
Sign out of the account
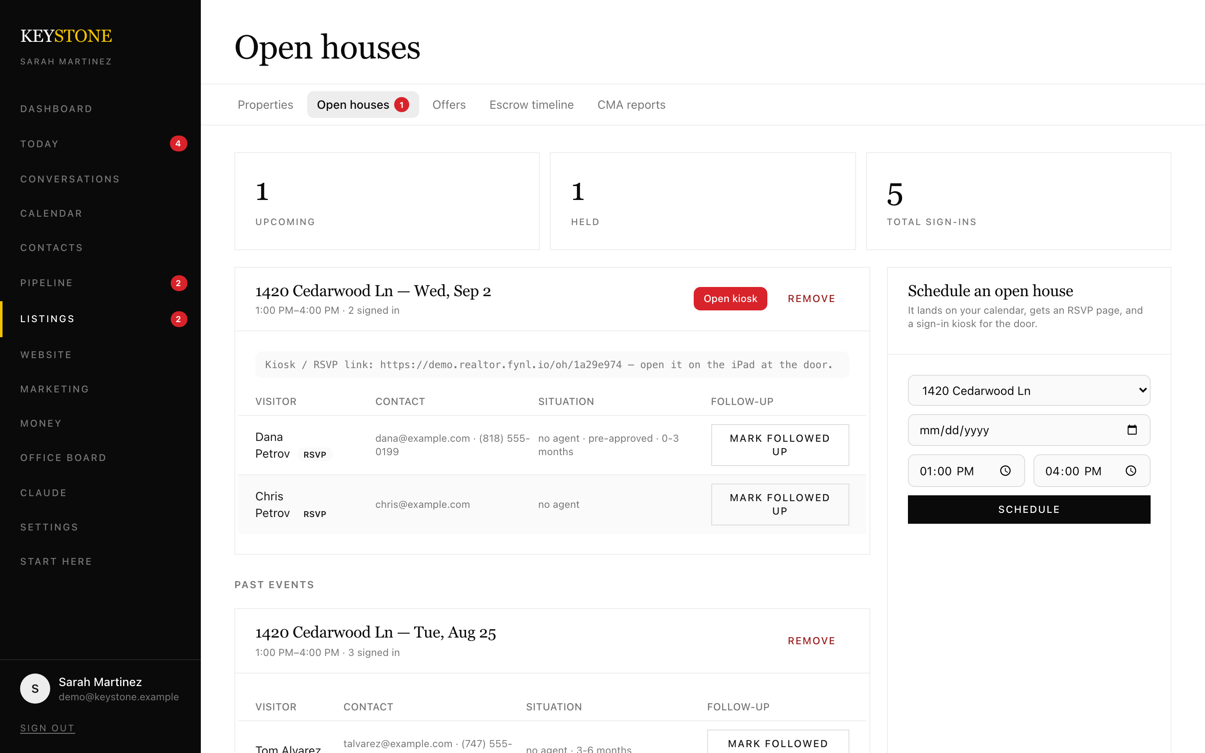tap(47, 727)
